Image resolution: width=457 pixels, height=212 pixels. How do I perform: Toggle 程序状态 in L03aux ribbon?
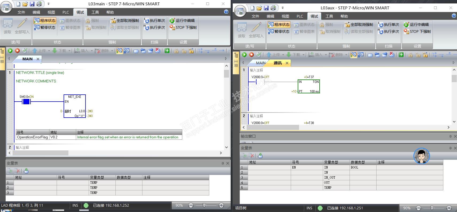point(279,25)
